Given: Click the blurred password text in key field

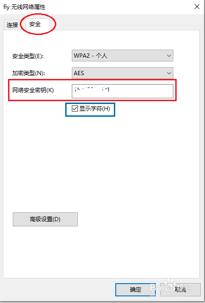Looking at the screenshot, I should [92, 89].
